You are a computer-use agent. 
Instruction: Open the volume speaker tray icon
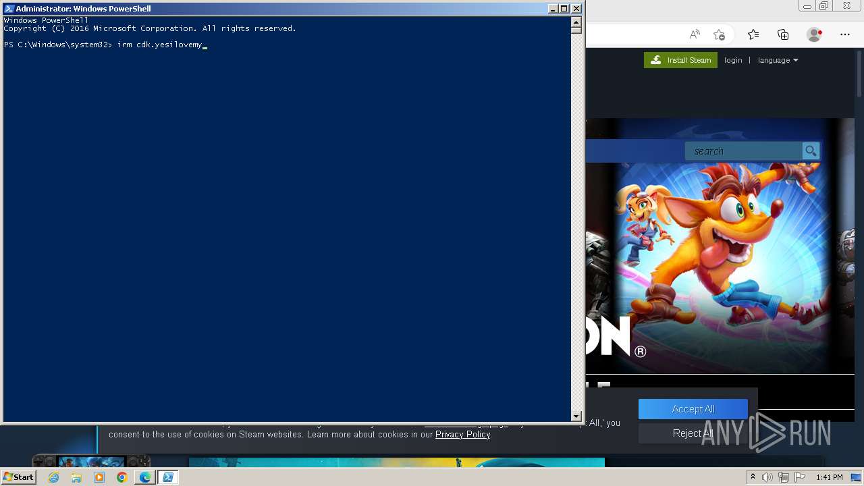tap(767, 477)
